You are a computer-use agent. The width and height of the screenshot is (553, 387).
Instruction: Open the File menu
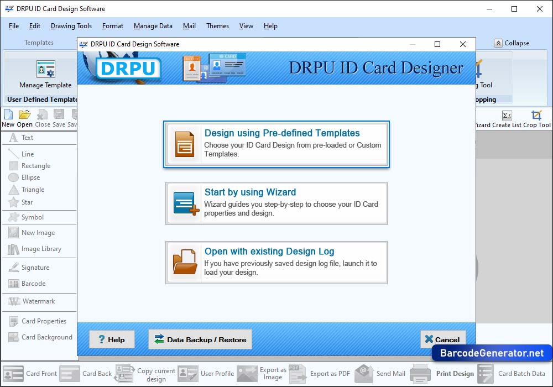[14, 26]
